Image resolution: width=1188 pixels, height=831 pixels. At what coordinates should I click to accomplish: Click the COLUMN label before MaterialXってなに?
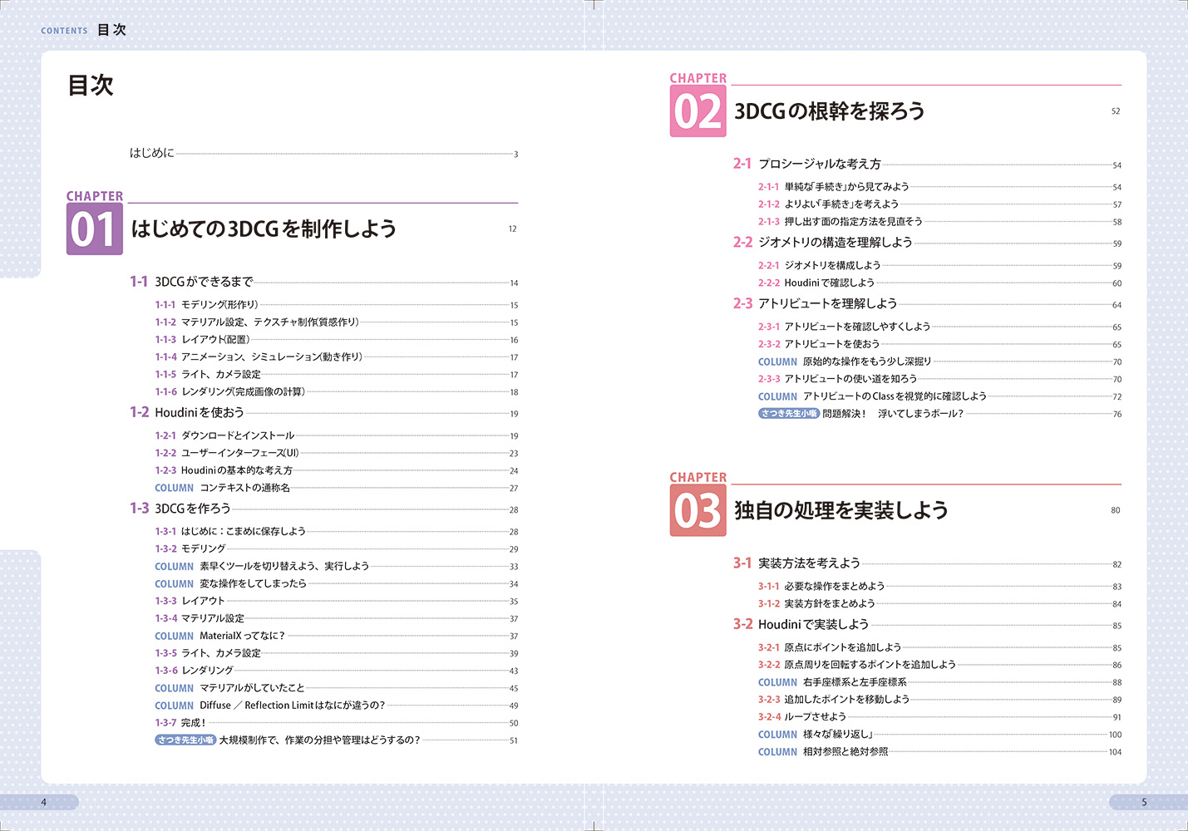pyautogui.click(x=174, y=636)
